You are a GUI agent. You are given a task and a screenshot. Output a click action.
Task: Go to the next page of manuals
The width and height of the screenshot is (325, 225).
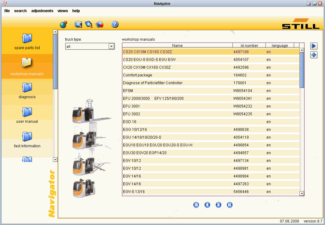tap(219, 205)
